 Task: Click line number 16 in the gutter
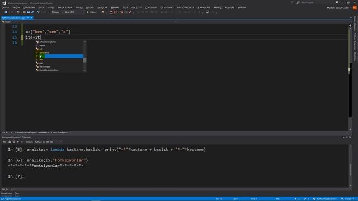click(x=15, y=42)
